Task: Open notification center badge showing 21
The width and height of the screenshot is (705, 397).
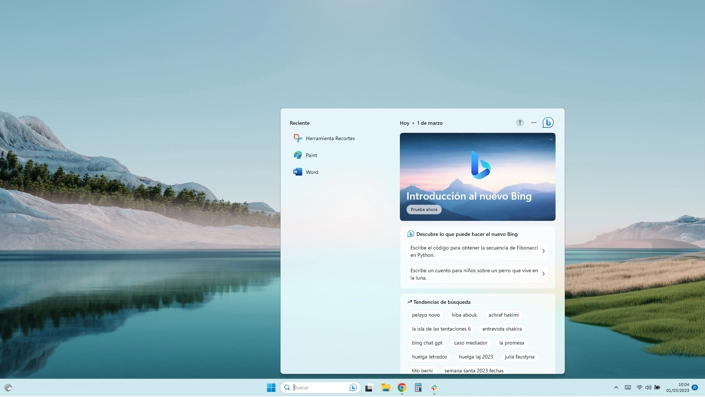Action: [695, 387]
